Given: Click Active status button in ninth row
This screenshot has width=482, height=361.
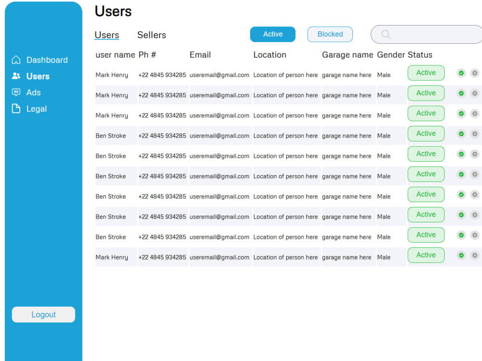Looking at the screenshot, I should pyautogui.click(x=426, y=235).
